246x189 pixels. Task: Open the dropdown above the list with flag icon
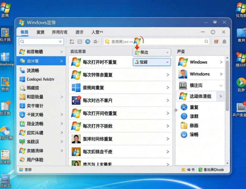(152, 52)
